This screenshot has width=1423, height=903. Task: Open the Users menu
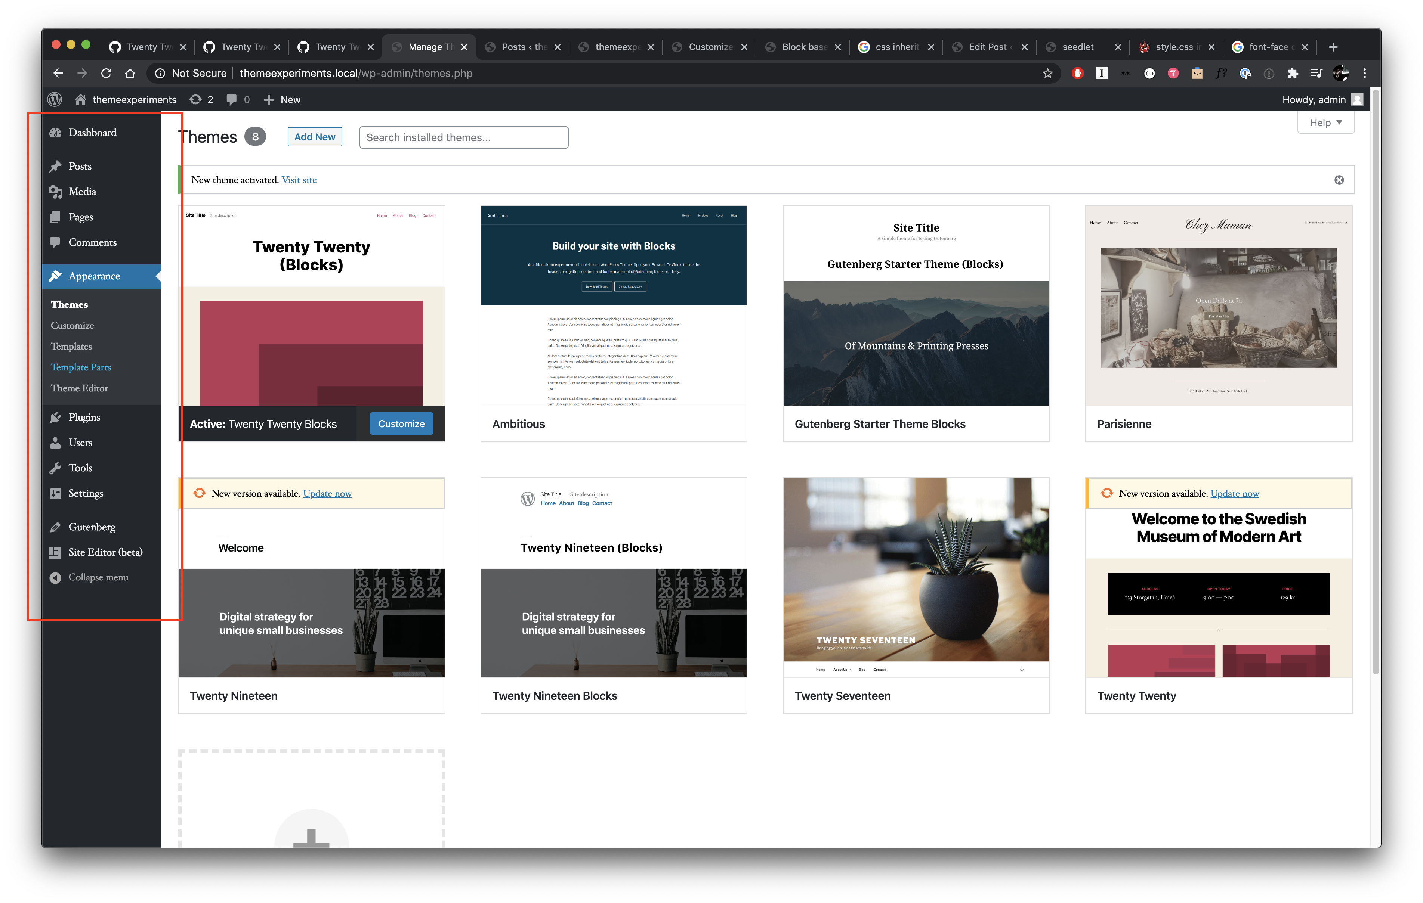[x=102, y=443]
